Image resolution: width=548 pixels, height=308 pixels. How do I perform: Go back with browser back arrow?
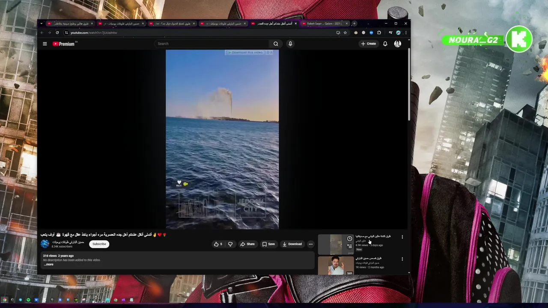[x=42, y=33]
